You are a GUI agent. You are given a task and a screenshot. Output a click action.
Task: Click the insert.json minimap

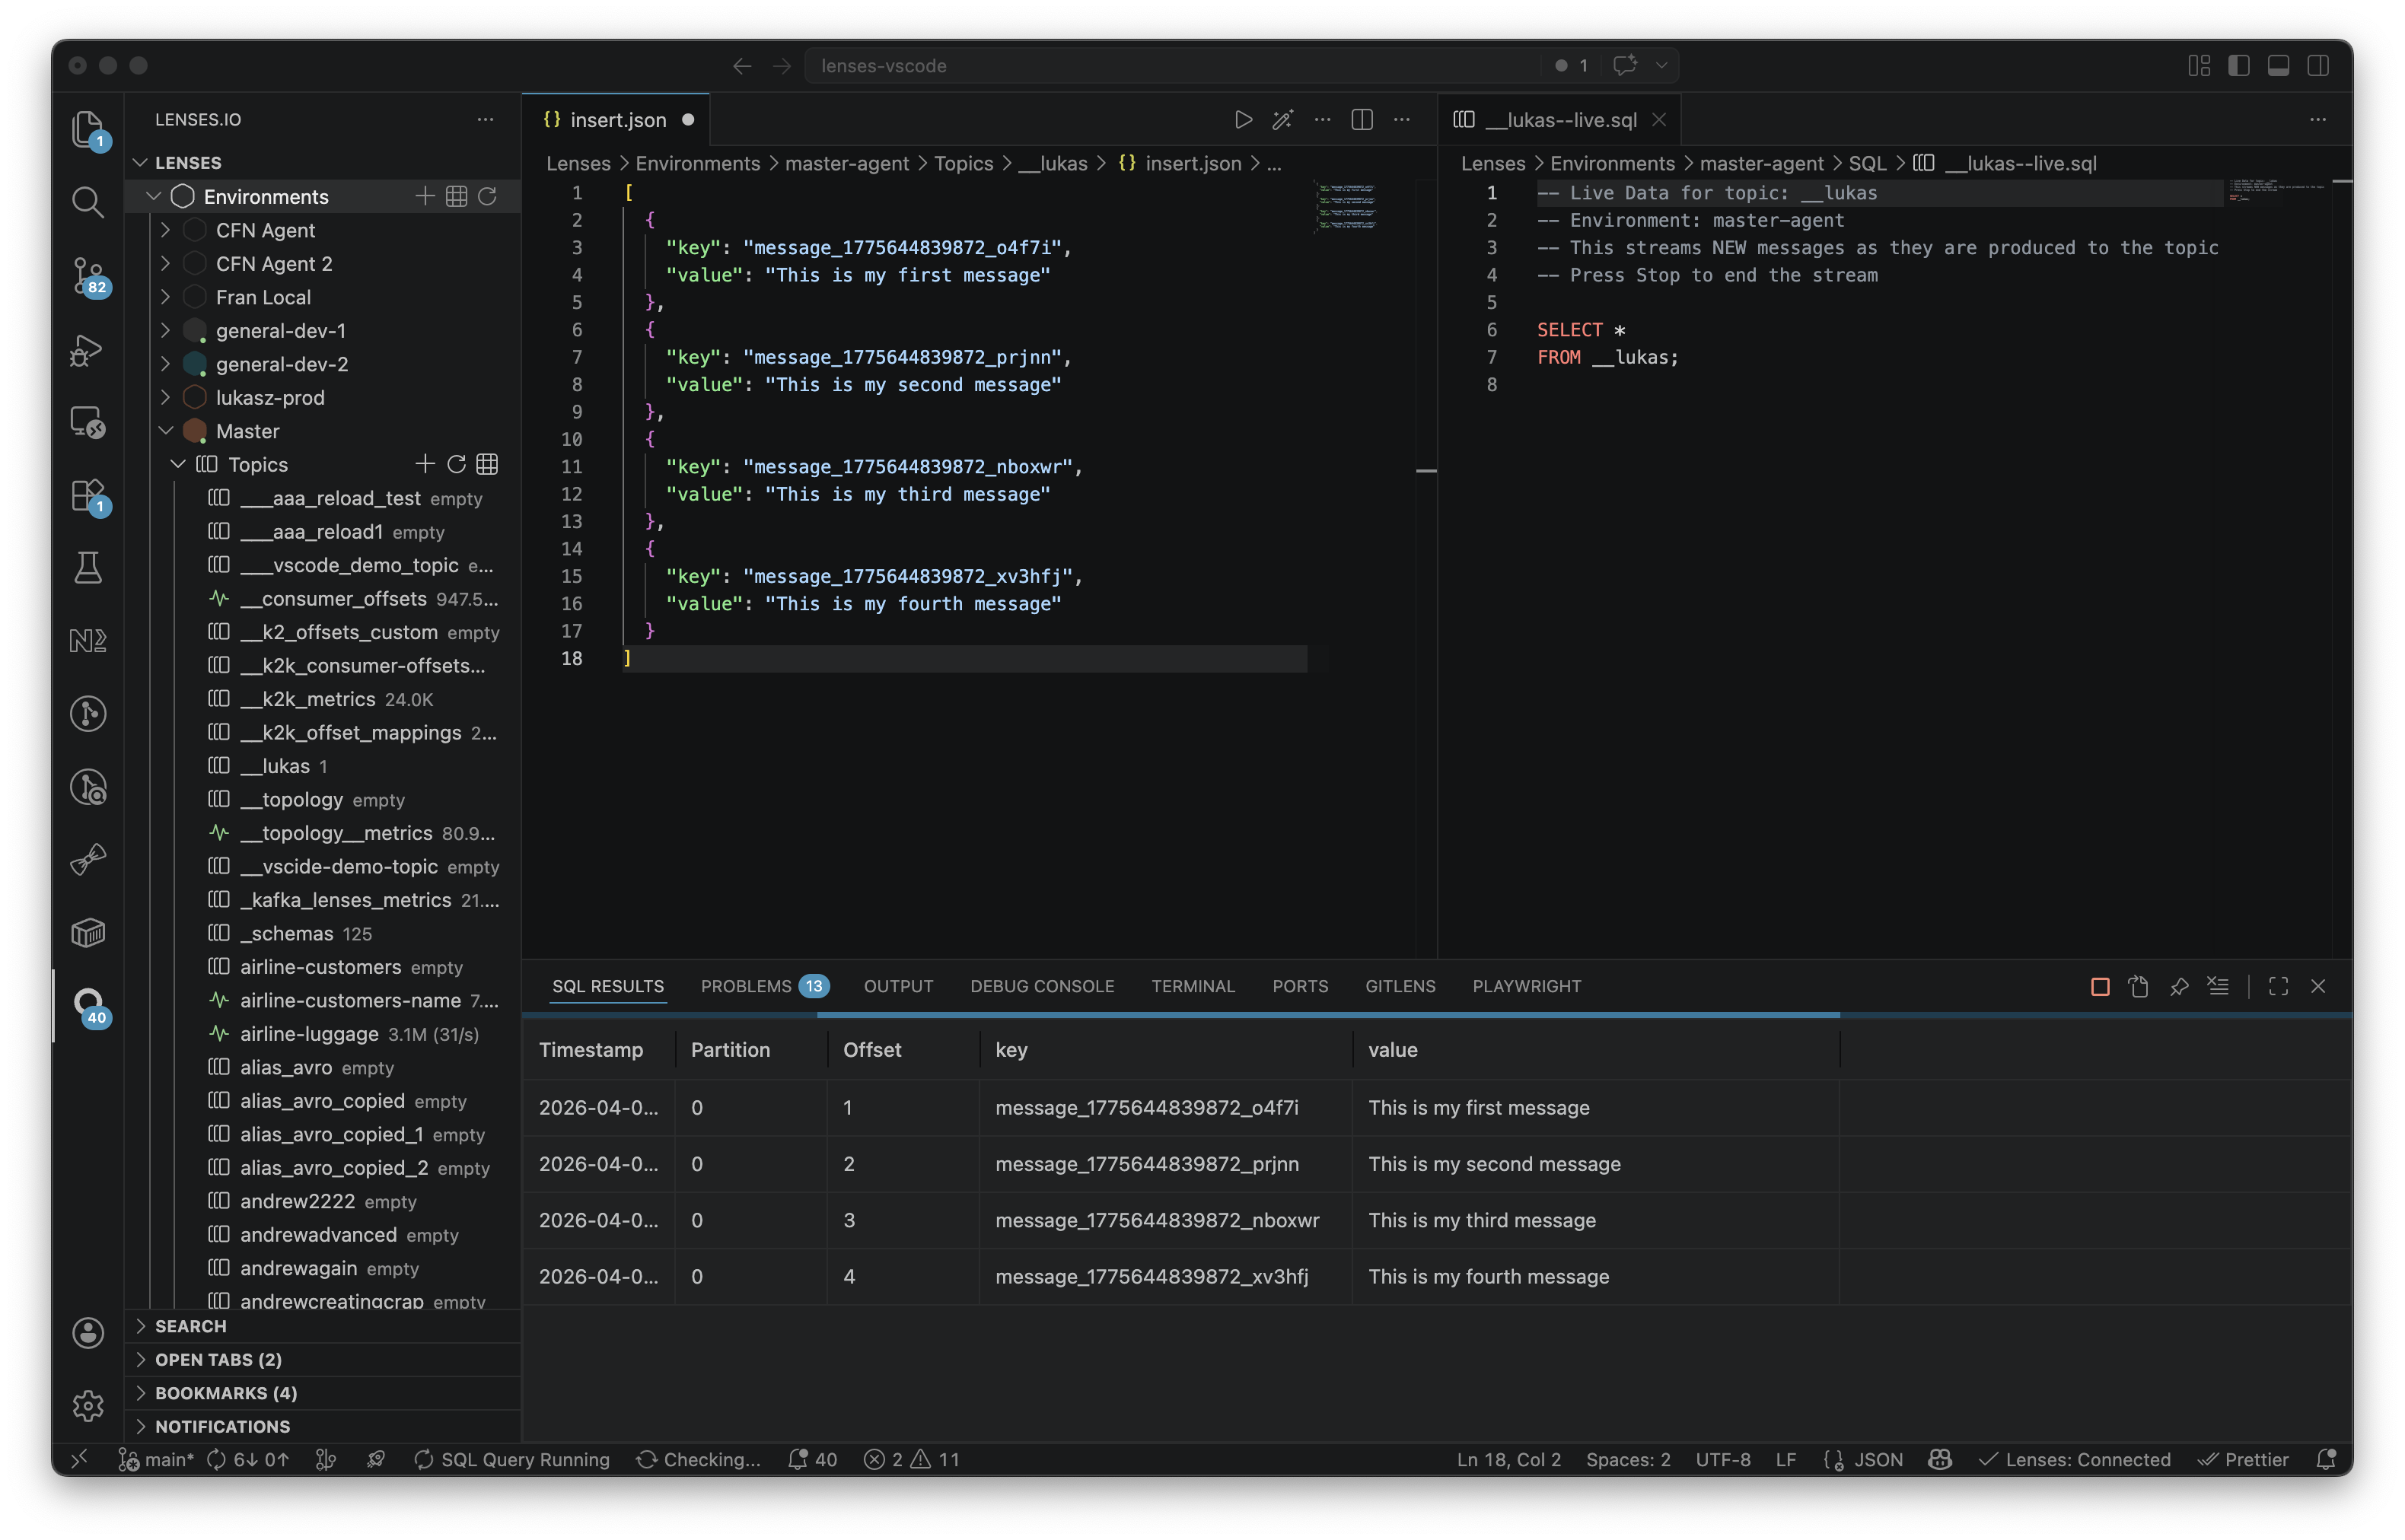pyautogui.click(x=1347, y=206)
